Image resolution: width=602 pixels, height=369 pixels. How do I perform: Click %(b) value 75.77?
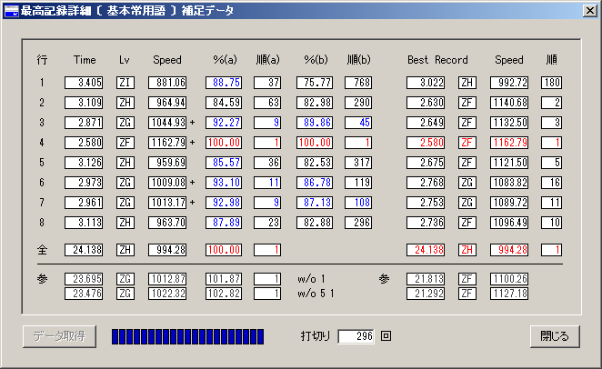[x=315, y=83]
